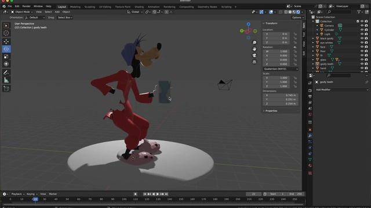Open the Select Box drag dropdown
This screenshot has height=208, width=371.
point(65,17)
